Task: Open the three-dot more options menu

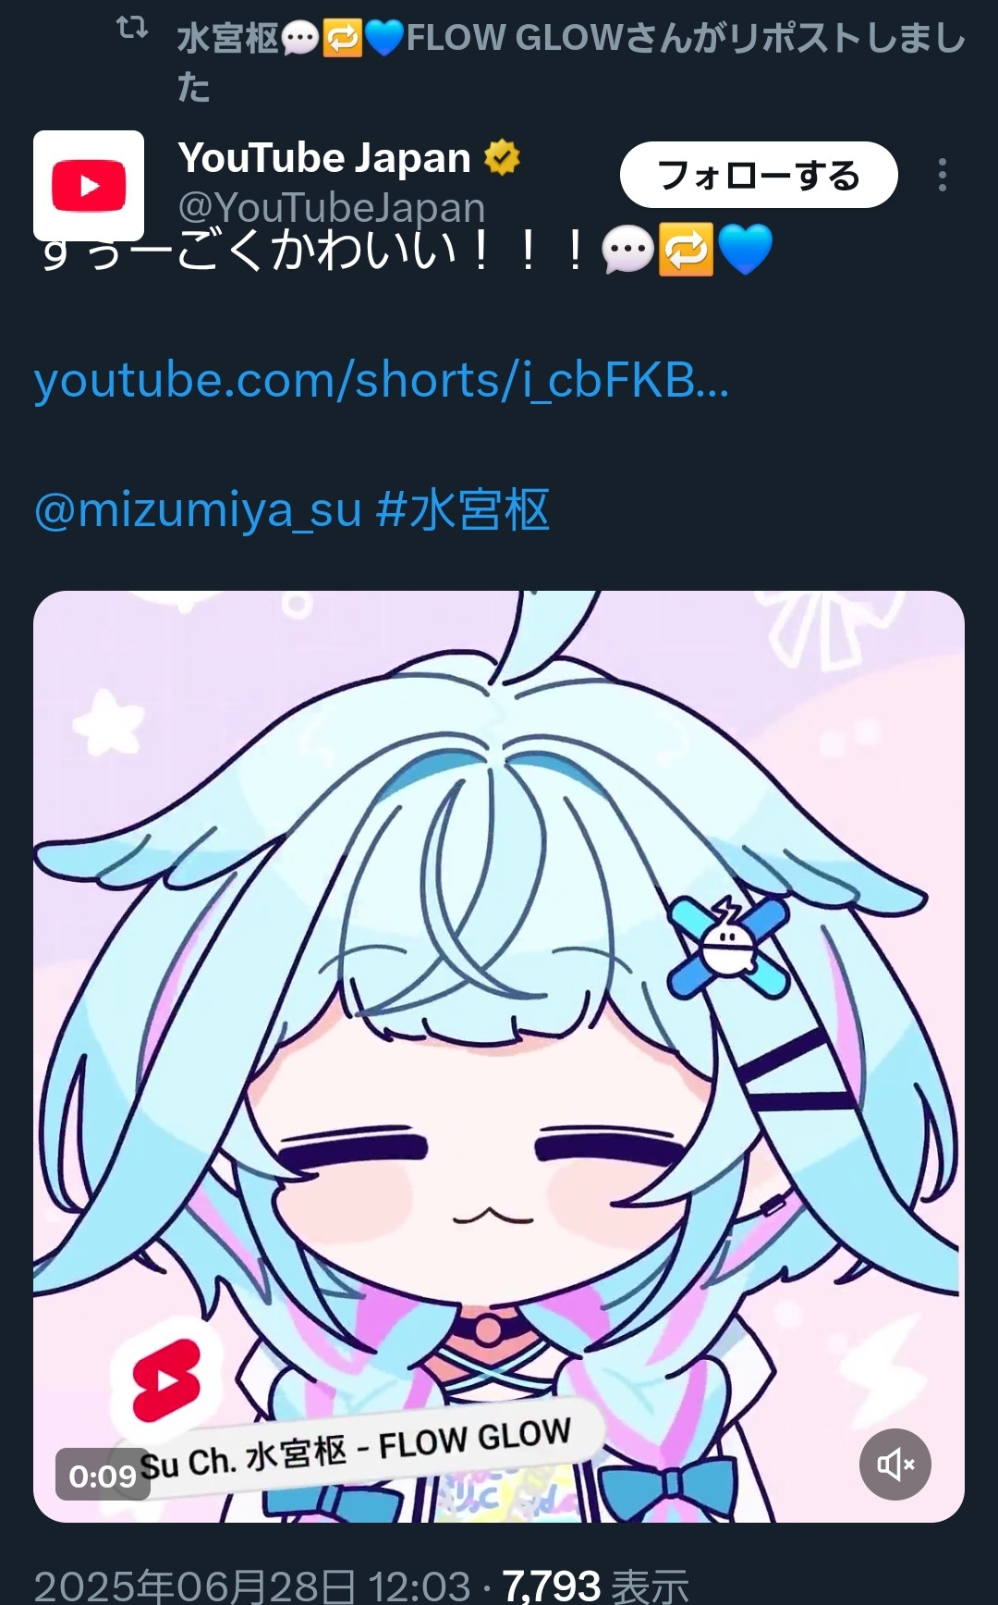Action: (942, 175)
